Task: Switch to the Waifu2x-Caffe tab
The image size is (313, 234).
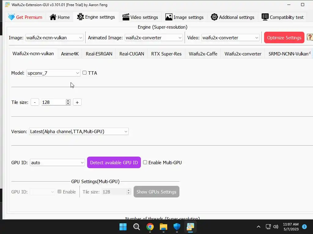Action: (x=203, y=54)
